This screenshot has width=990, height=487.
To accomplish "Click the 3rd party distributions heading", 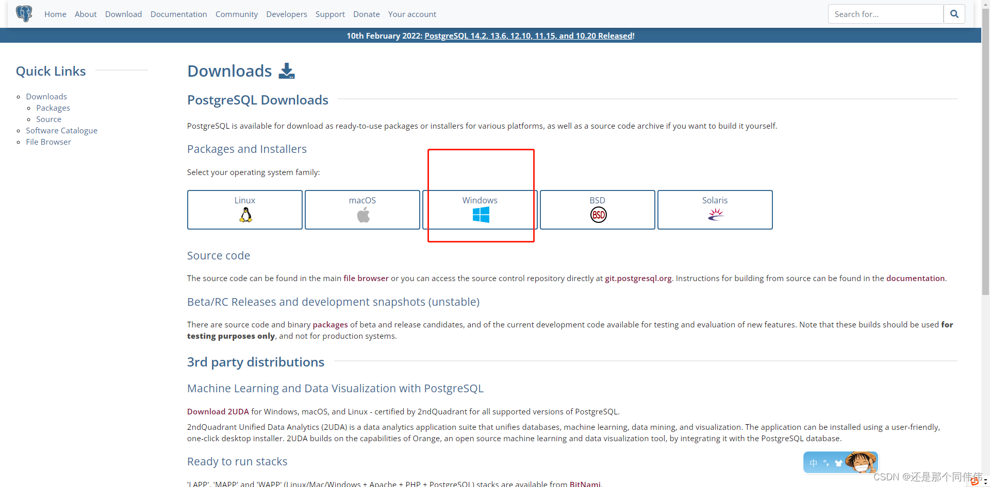I will [256, 362].
